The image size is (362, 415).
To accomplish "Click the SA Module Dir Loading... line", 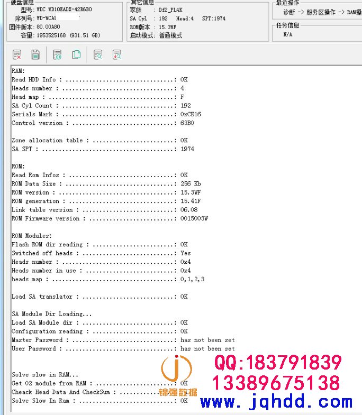I will [x=52, y=314].
